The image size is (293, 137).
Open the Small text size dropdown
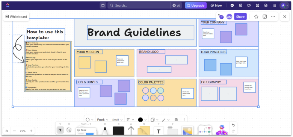click(117, 120)
